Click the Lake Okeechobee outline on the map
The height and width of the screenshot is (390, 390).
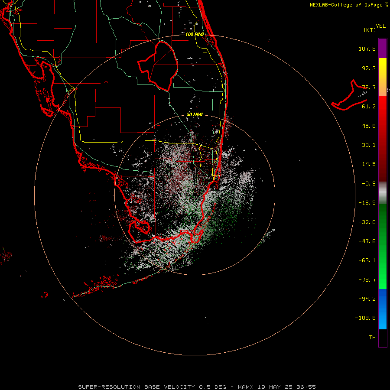[158, 66]
